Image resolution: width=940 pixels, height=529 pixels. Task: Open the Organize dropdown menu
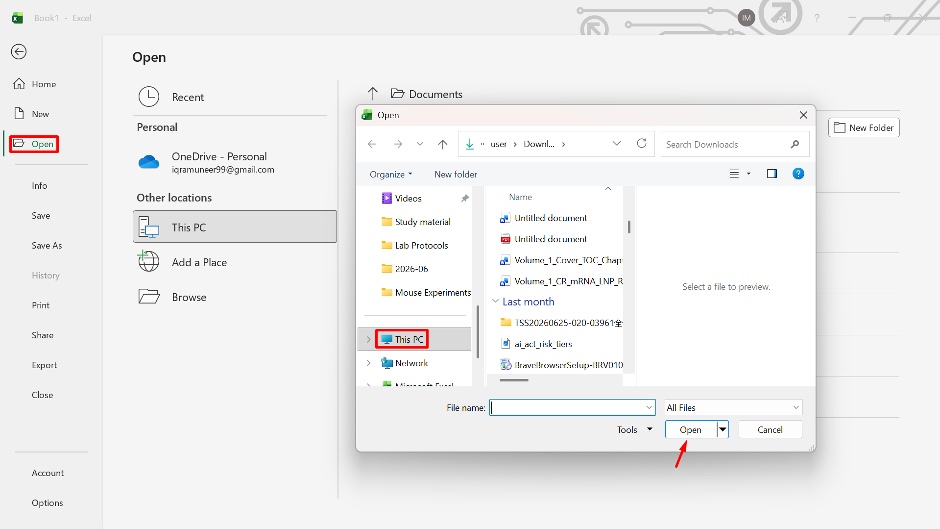pyautogui.click(x=391, y=175)
